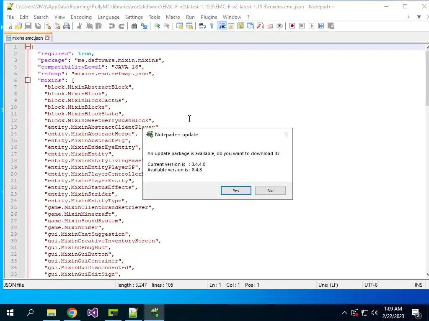This screenshot has height=321, width=429.
Task: Click the Close All toolbar icon
Action: point(57,26)
